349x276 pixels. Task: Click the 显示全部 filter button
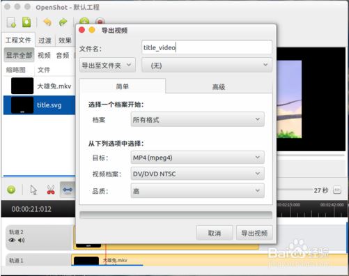click(x=19, y=55)
